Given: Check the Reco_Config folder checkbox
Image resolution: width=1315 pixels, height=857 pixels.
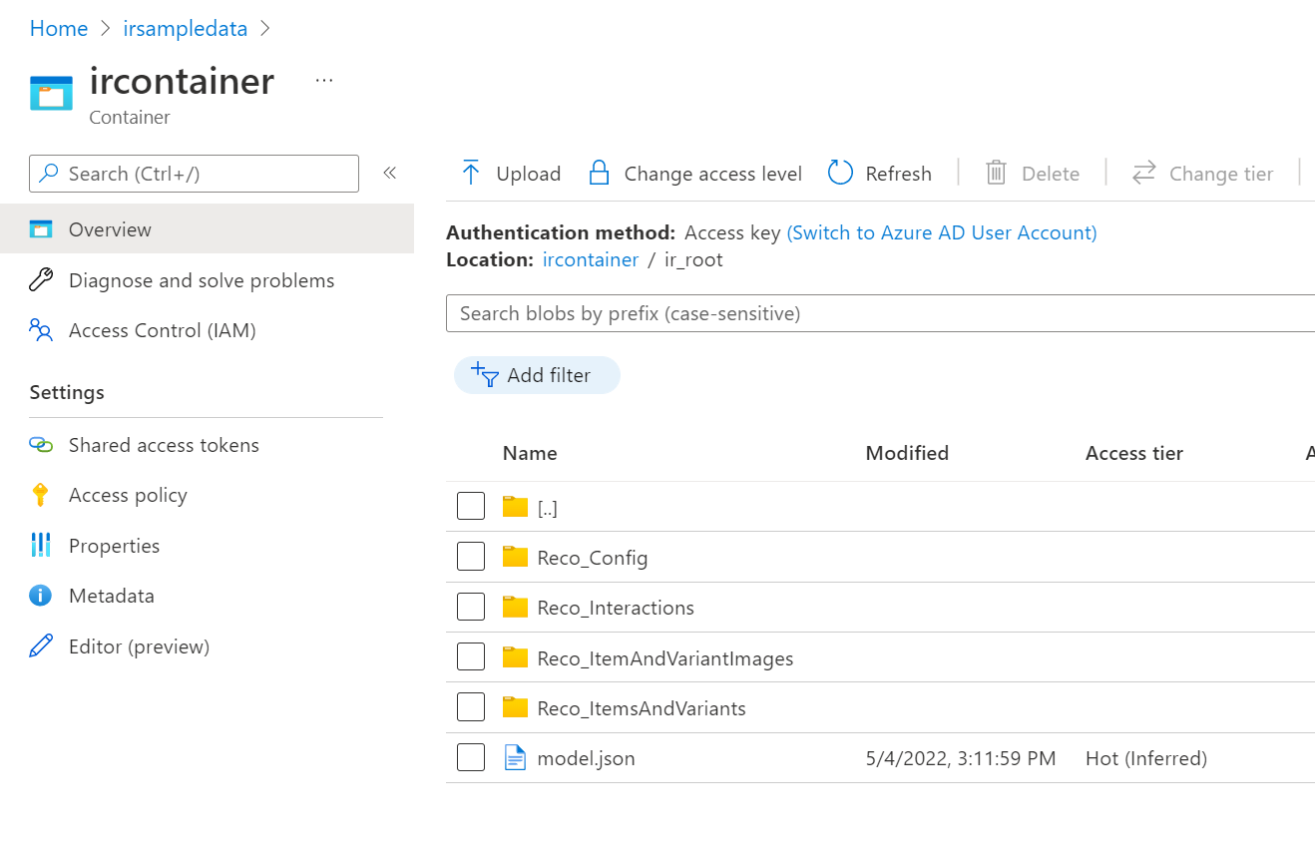Looking at the screenshot, I should point(471,557).
